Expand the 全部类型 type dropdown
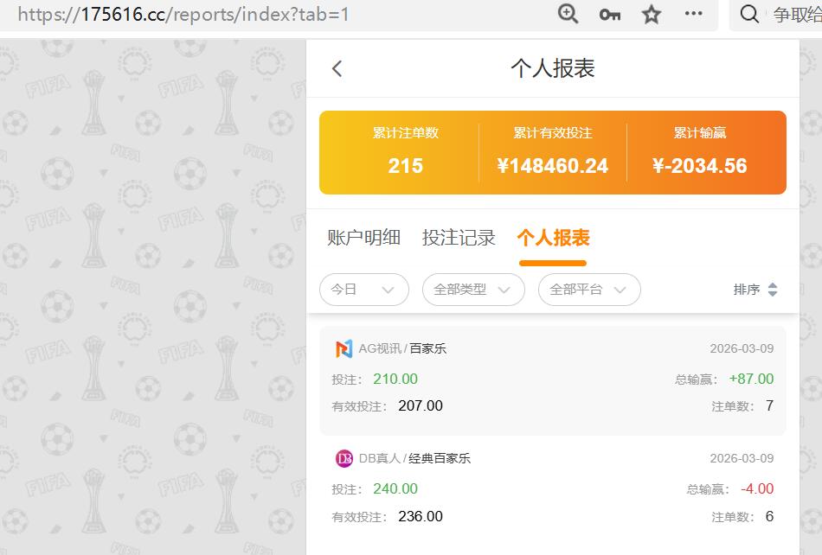 point(472,290)
